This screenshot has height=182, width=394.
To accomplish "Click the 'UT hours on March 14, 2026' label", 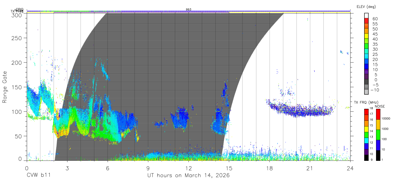I will tap(188, 176).
